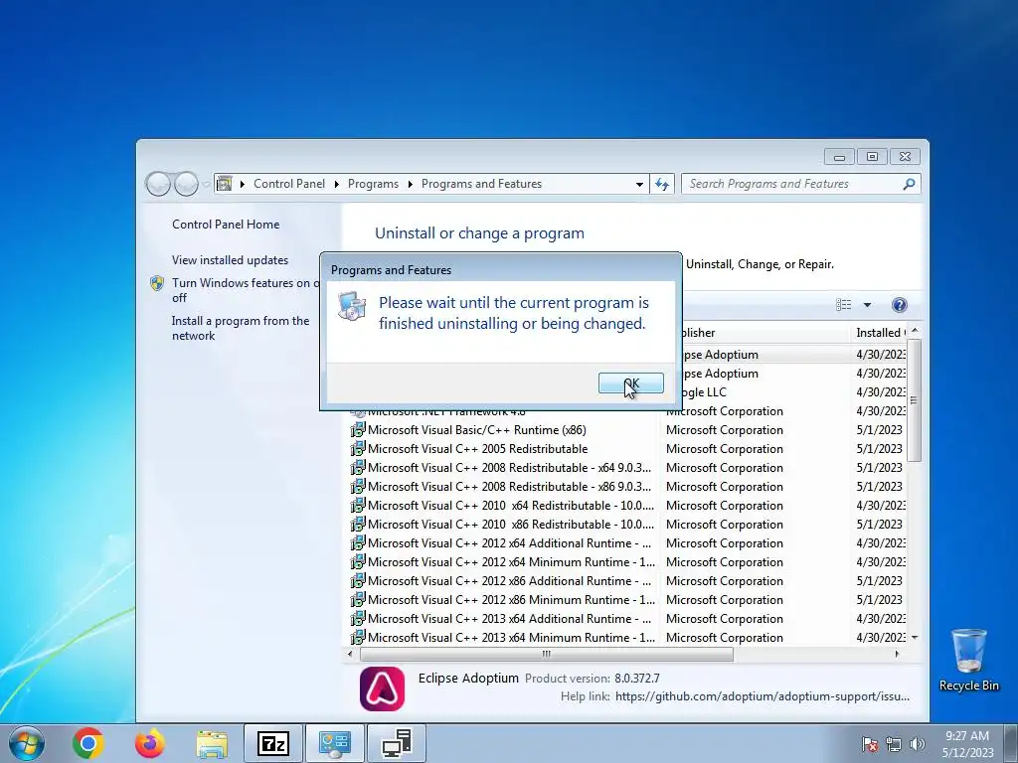The height and width of the screenshot is (763, 1018).
Task: Open the address bar history dropdown
Action: [639, 184]
